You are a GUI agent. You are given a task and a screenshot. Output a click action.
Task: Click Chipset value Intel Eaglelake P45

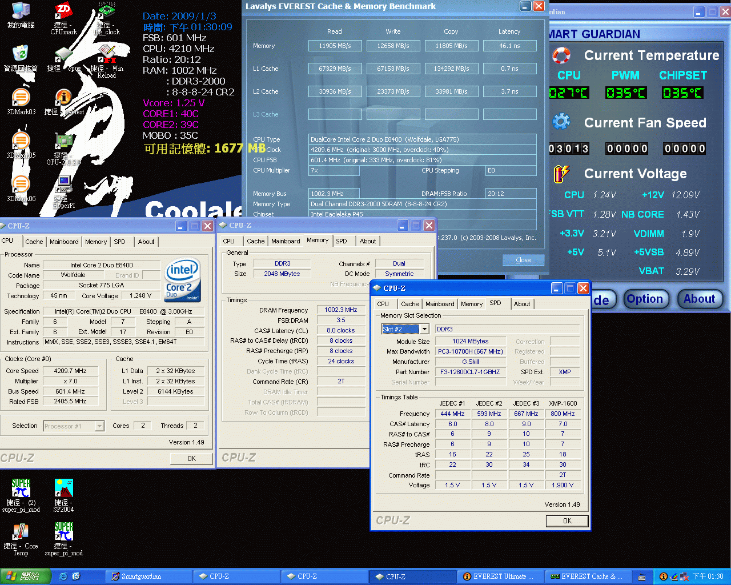click(423, 214)
